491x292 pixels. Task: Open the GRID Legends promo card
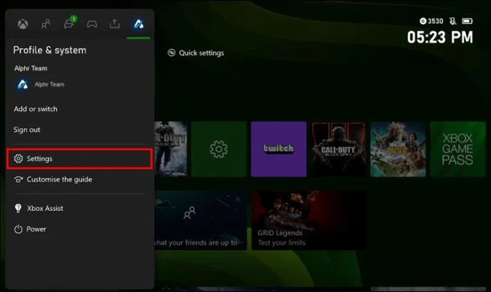pyautogui.click(x=309, y=220)
